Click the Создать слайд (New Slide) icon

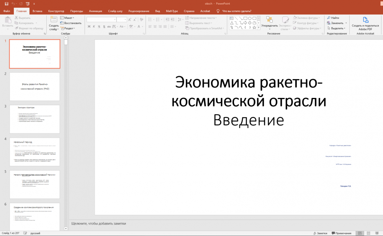coord(54,20)
